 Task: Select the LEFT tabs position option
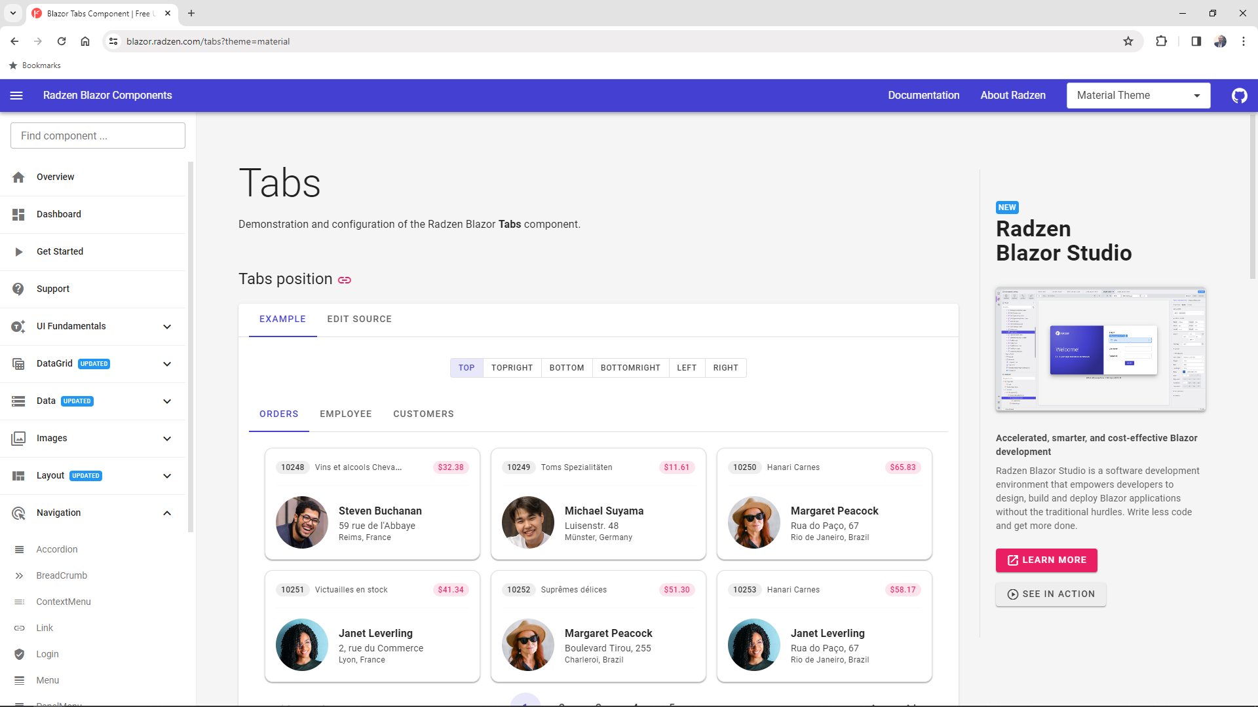point(686,367)
